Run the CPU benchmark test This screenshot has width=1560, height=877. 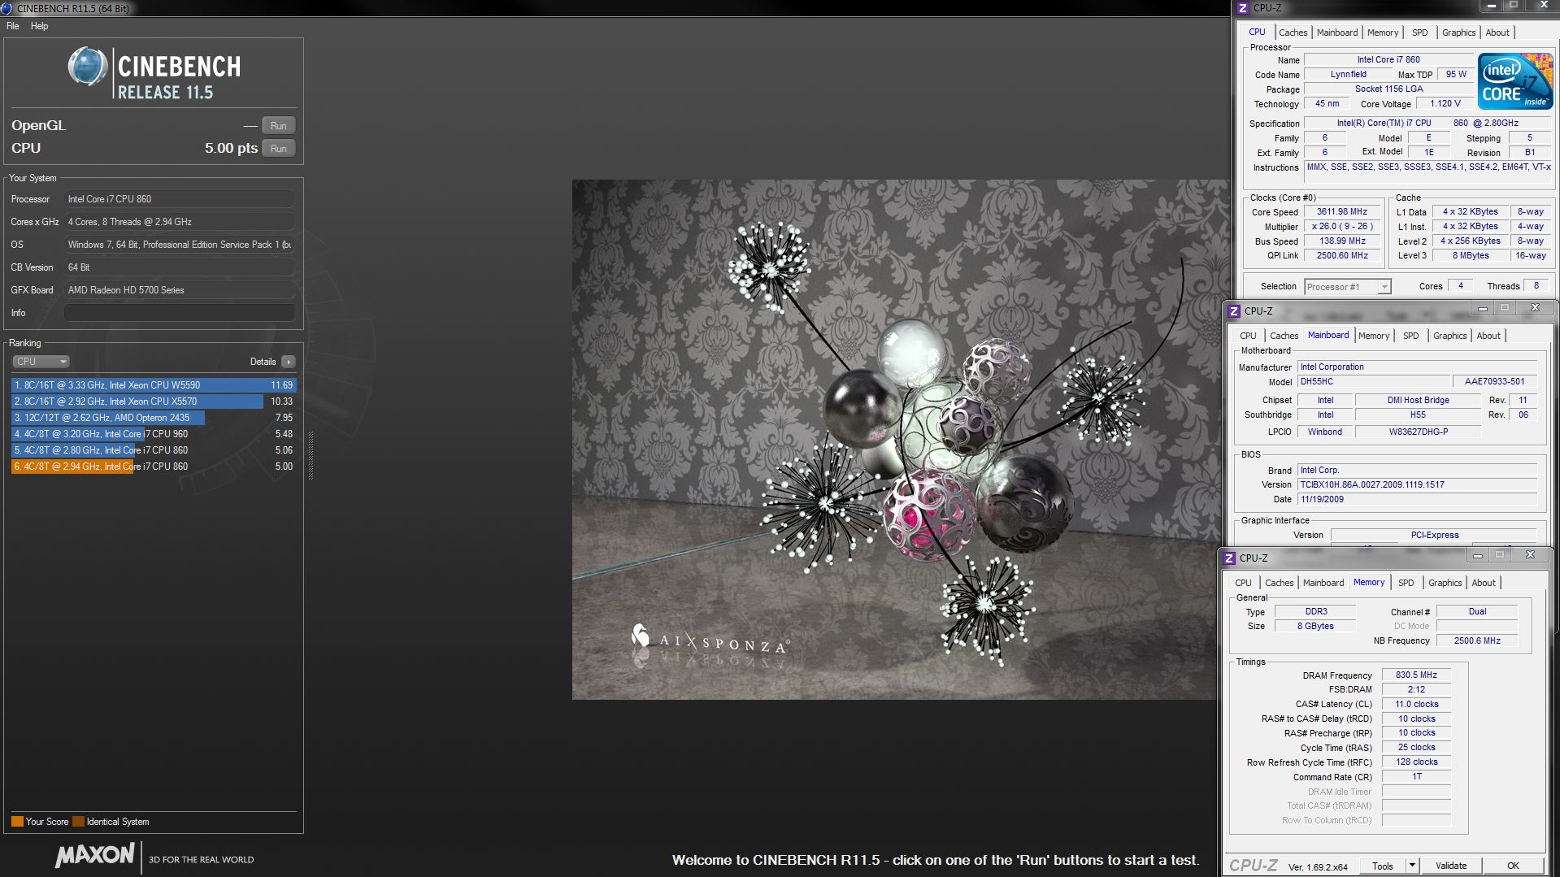point(278,149)
